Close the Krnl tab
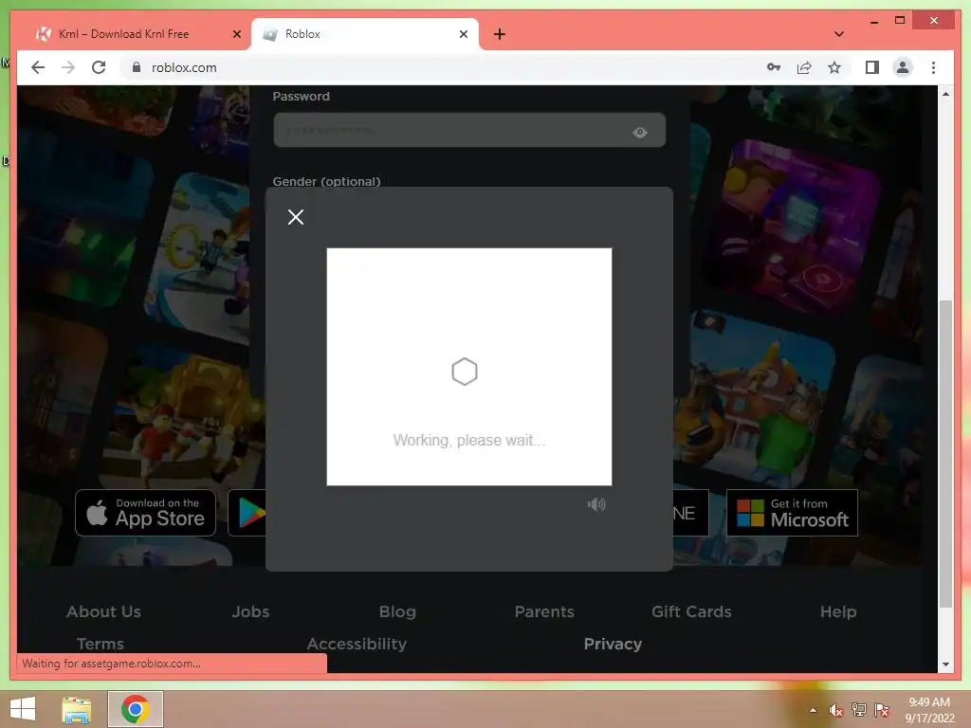The width and height of the screenshot is (971, 728). 236,34
